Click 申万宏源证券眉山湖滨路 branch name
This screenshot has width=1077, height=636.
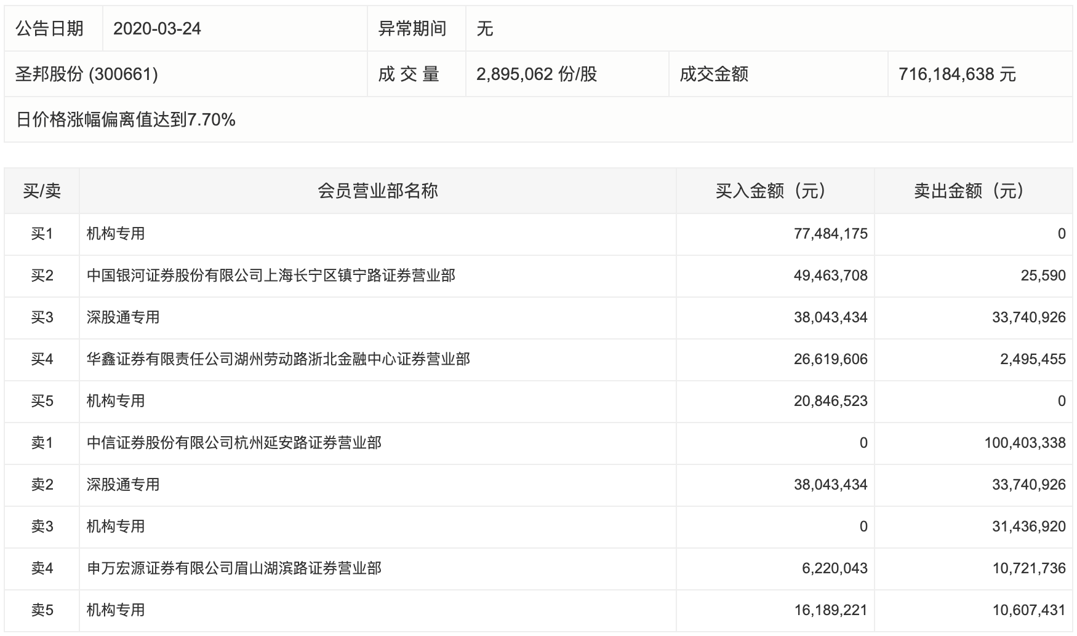coord(234,568)
